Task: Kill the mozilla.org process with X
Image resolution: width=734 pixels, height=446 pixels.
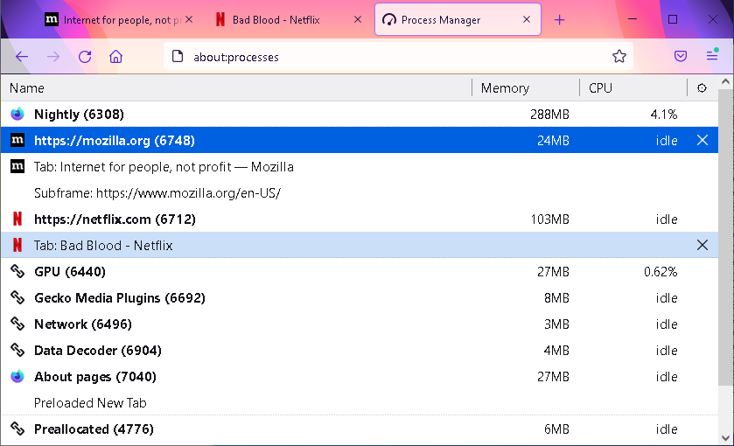Action: [x=702, y=140]
